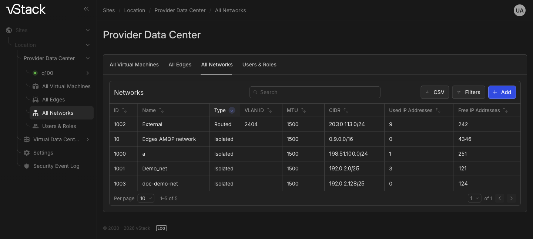533x239 pixels.
Task: Click the All Virtual Machines cube icon
Action: click(36, 86)
